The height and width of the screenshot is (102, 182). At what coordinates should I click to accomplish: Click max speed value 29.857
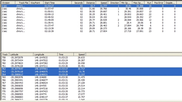click(x=140, y=11)
